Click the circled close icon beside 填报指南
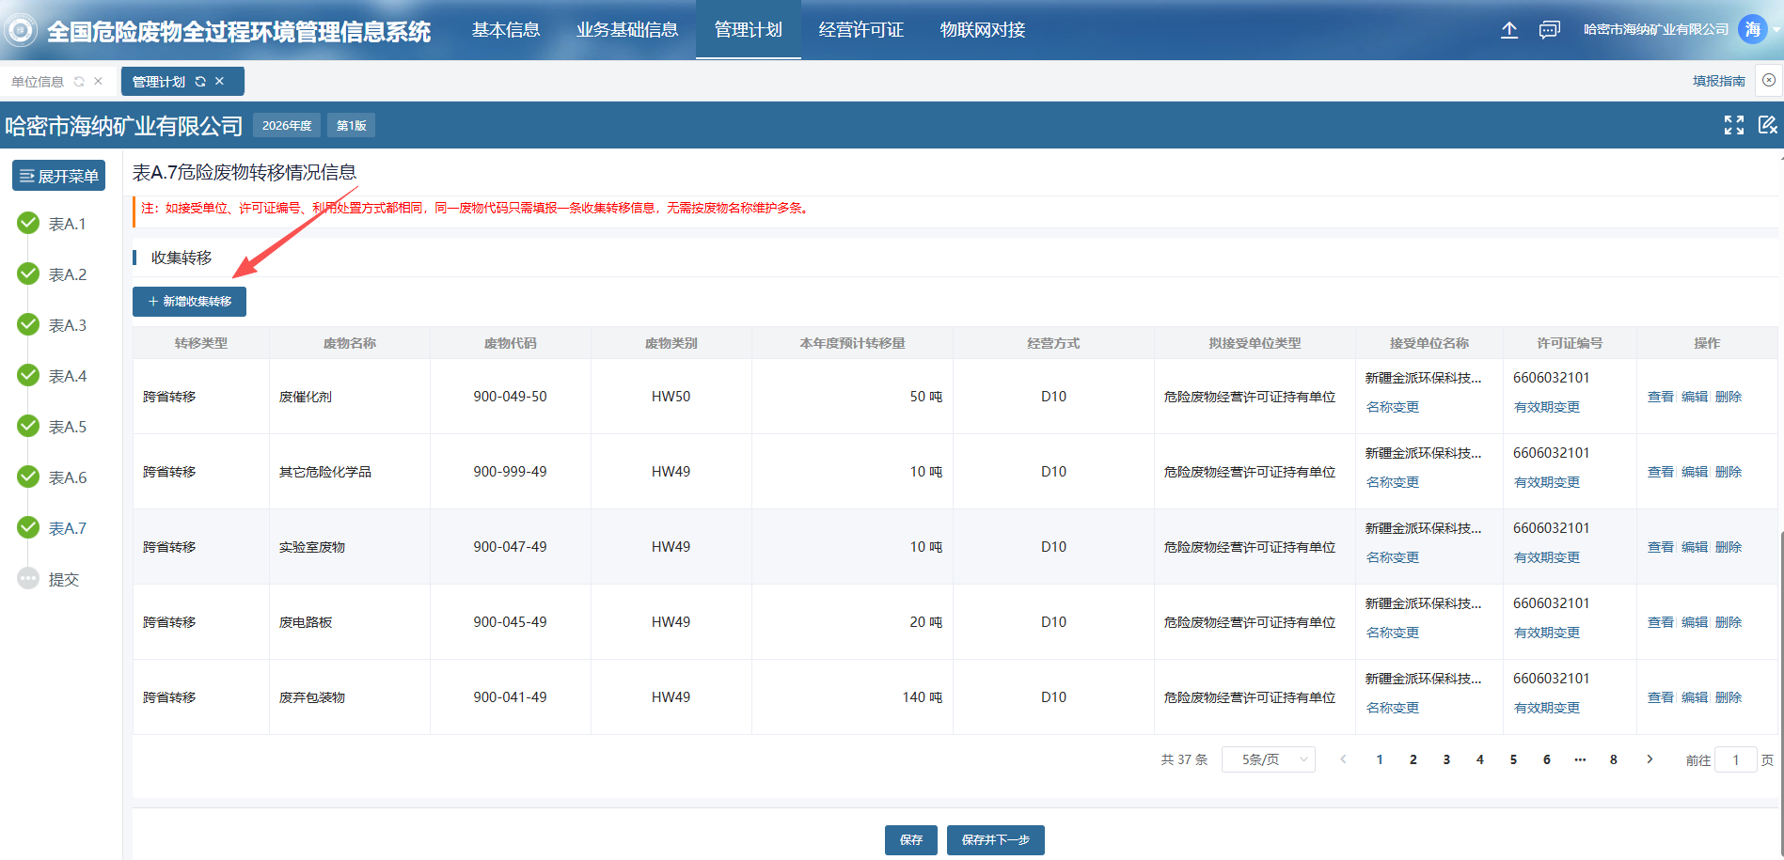The height and width of the screenshot is (860, 1784). 1769,81
